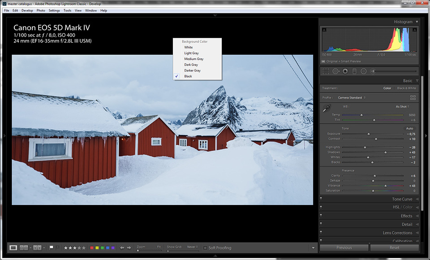The width and height of the screenshot is (430, 260).
Task: Select the Spot Removal tool
Action: coord(335,71)
